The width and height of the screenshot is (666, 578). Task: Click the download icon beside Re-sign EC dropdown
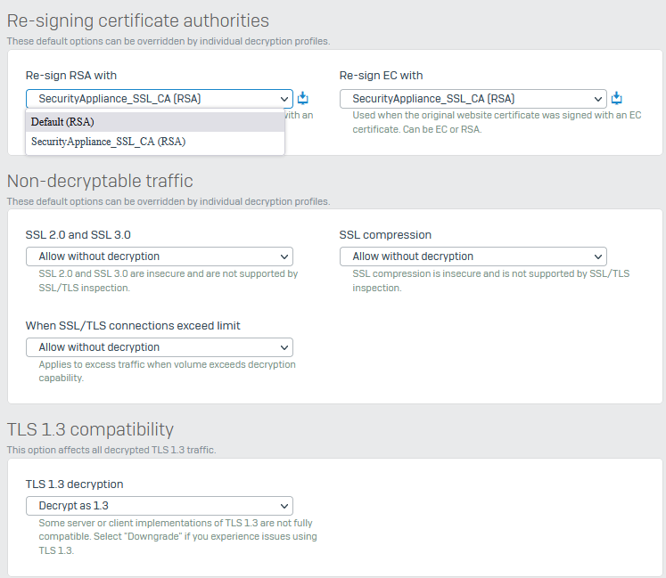tap(617, 98)
